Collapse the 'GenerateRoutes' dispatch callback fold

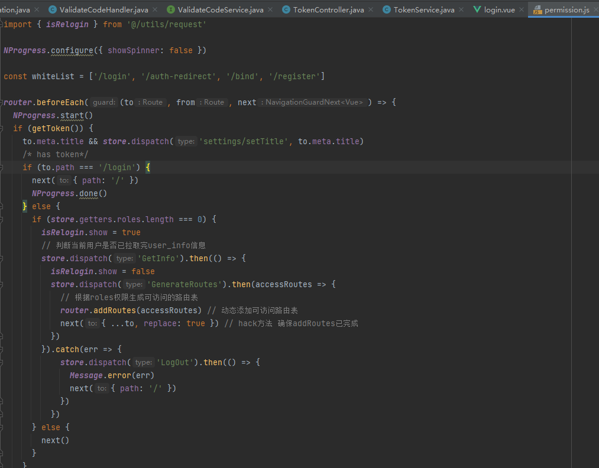(2, 284)
